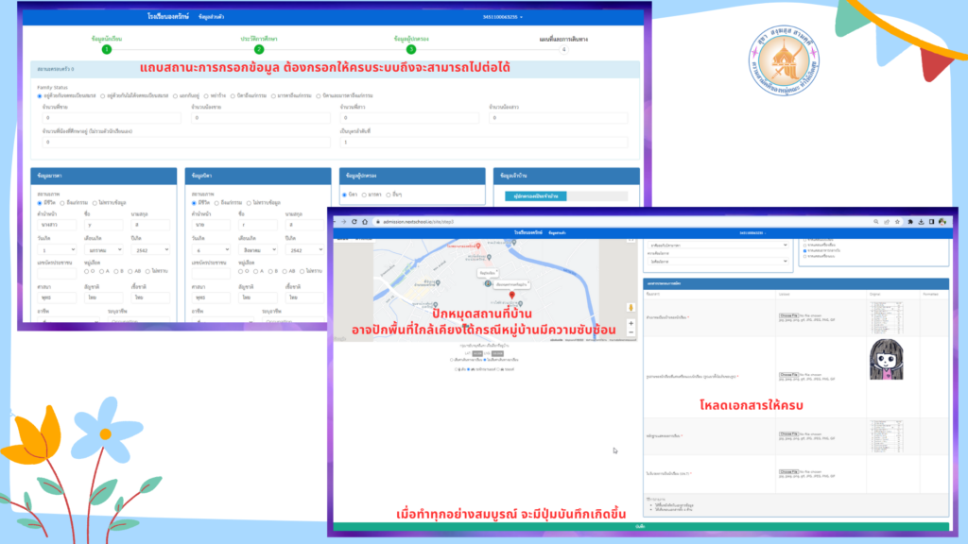This screenshot has height=544, width=968.
Task: Click step 2 circle in the progress bar
Action: (259, 49)
